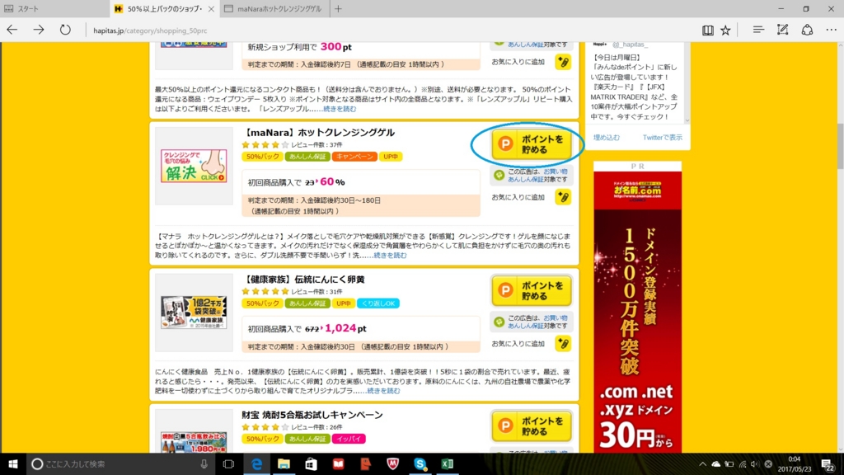Click Cortana microphone icon
The width and height of the screenshot is (844, 475).
204,463
